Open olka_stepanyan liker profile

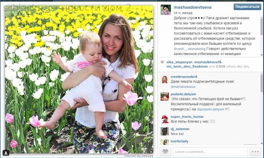pyautogui.click(x=179, y=62)
